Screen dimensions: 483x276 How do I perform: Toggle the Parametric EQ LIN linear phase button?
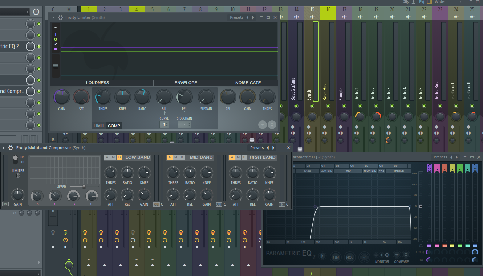[336, 257]
